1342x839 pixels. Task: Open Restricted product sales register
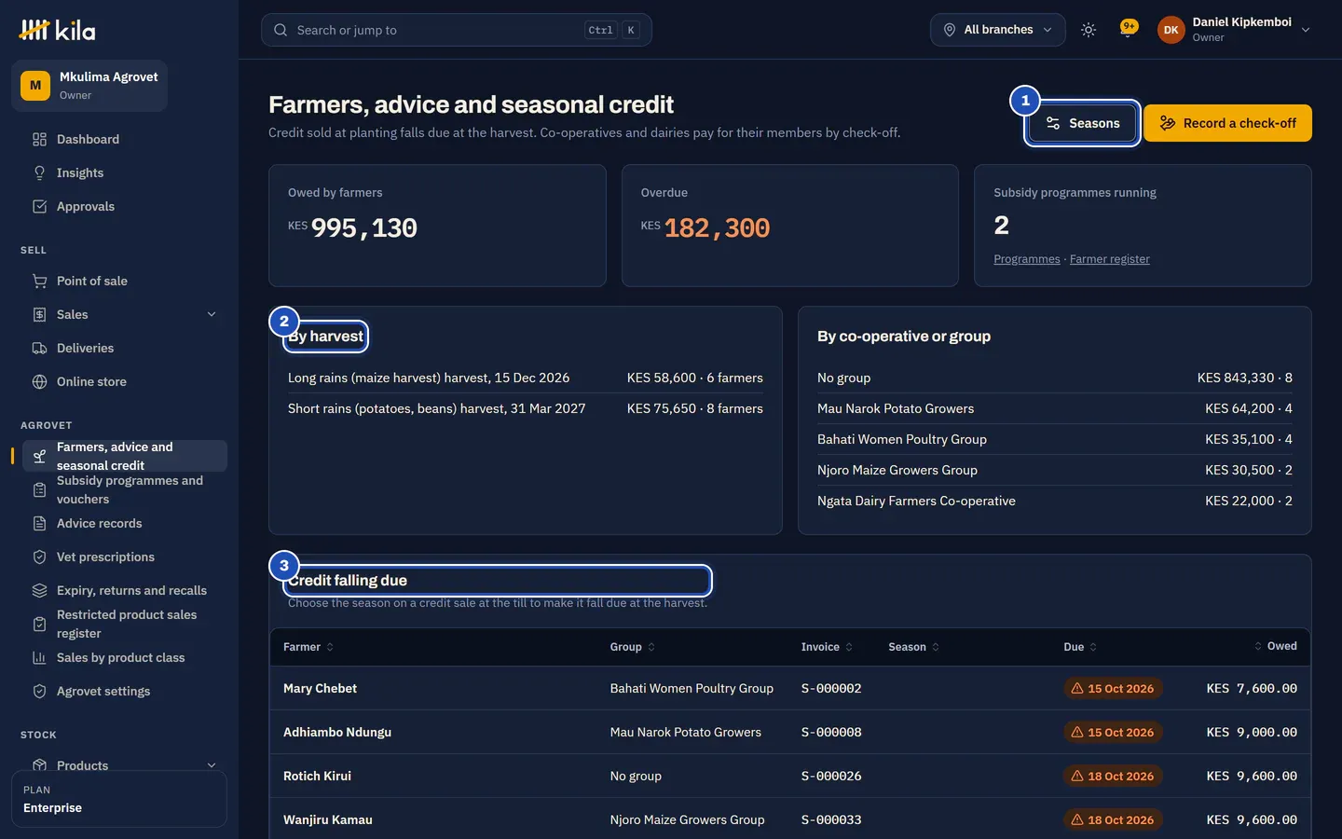click(125, 624)
